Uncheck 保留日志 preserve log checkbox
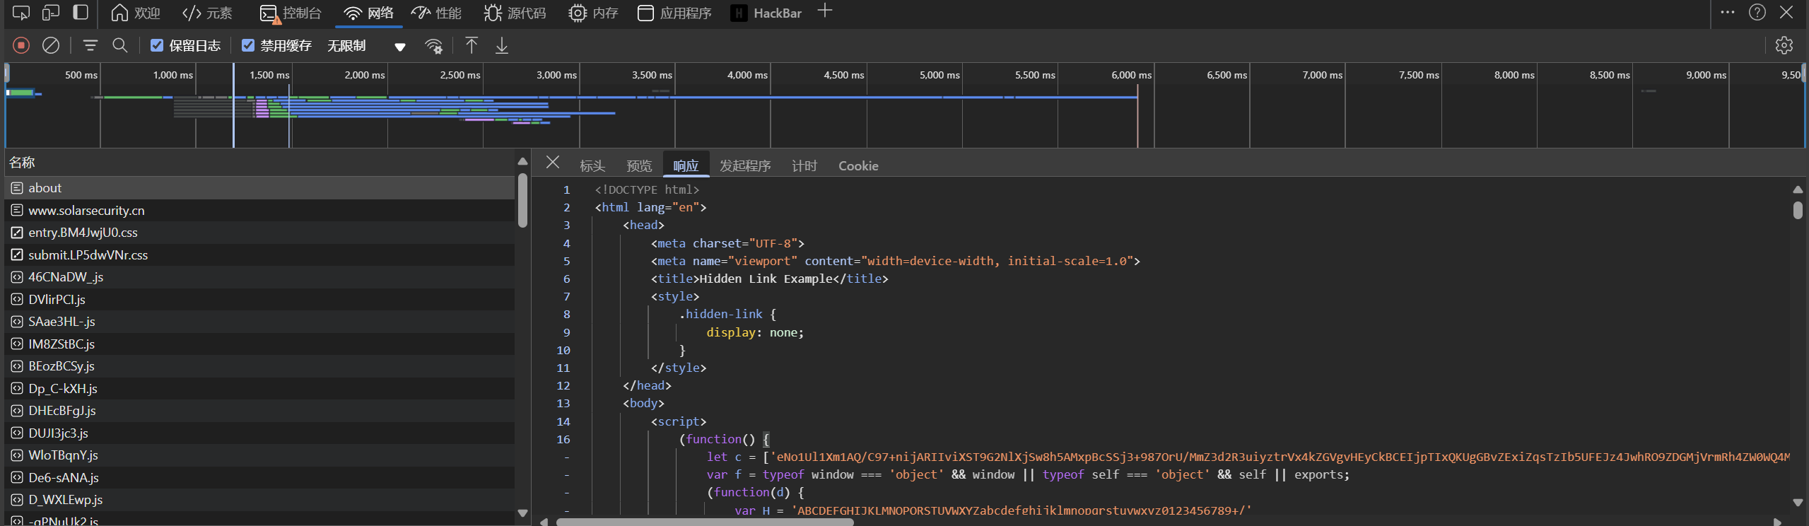 coord(157,45)
